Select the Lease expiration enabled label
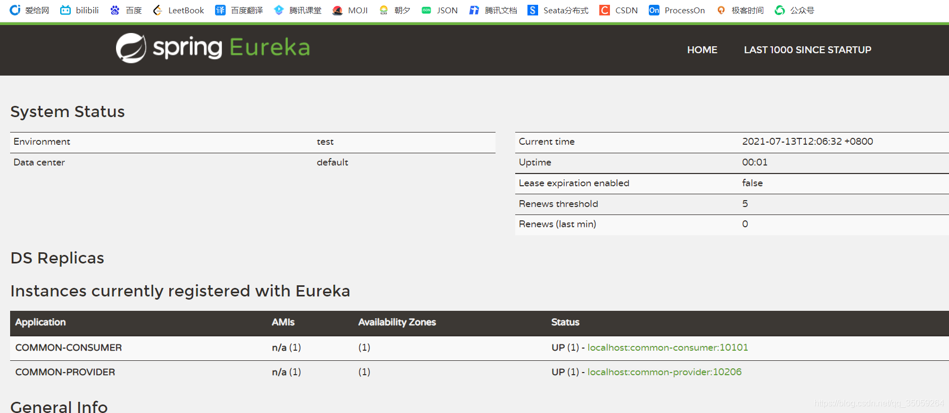 tap(574, 183)
